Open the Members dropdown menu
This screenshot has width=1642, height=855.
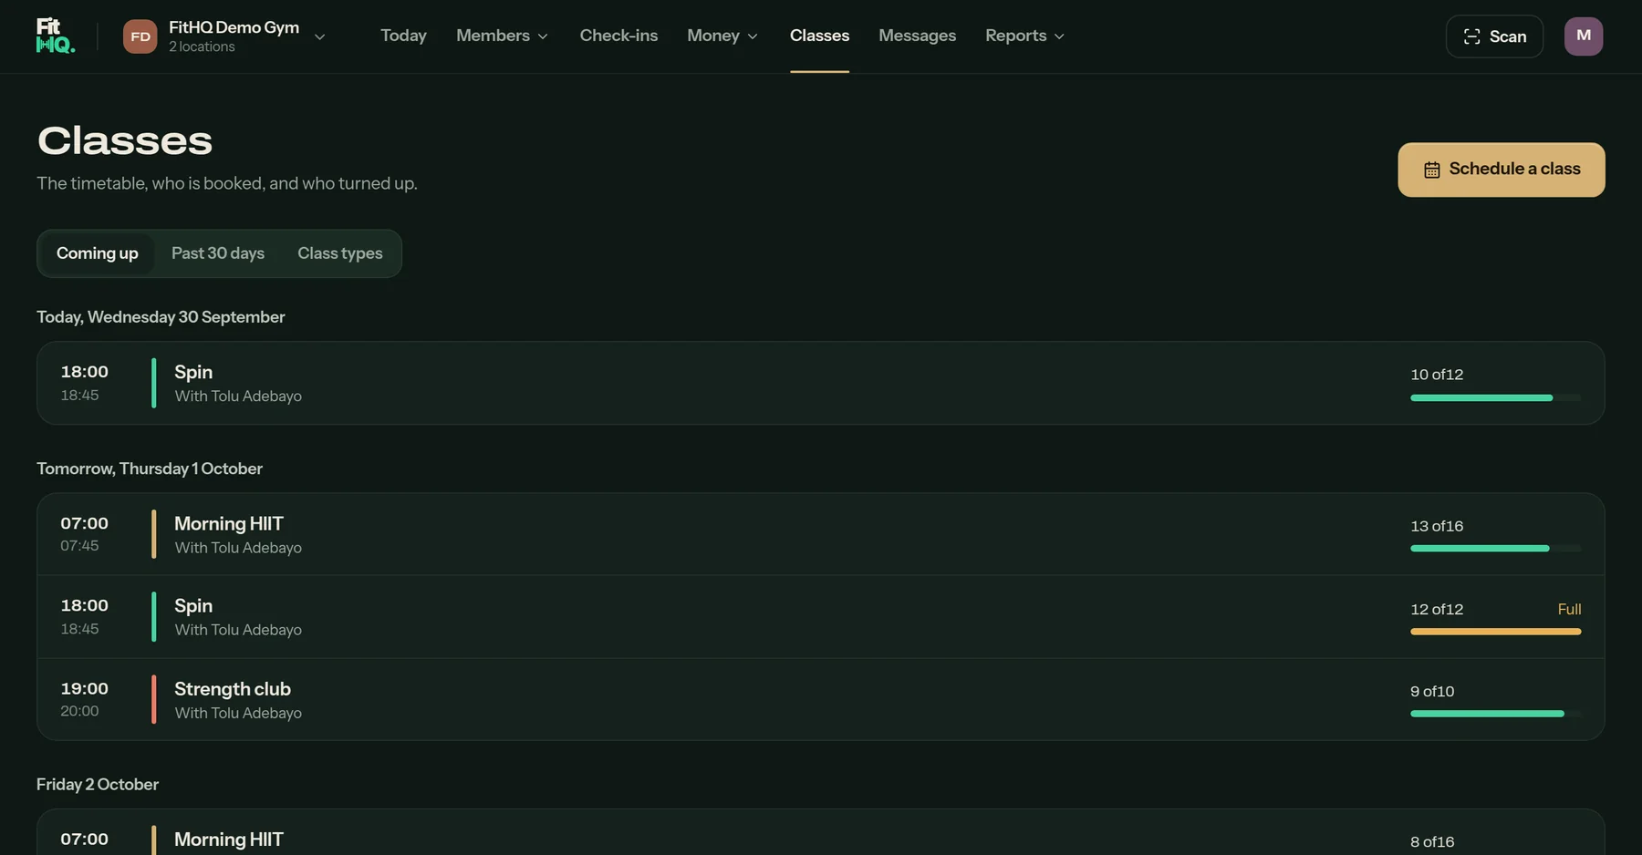pos(502,36)
